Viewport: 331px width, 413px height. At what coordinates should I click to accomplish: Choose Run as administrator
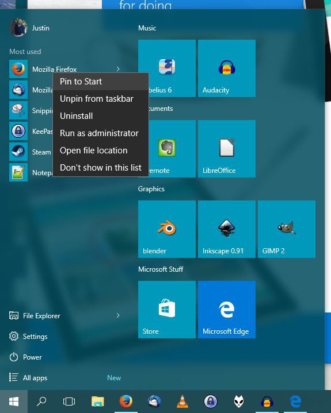[x=101, y=133]
